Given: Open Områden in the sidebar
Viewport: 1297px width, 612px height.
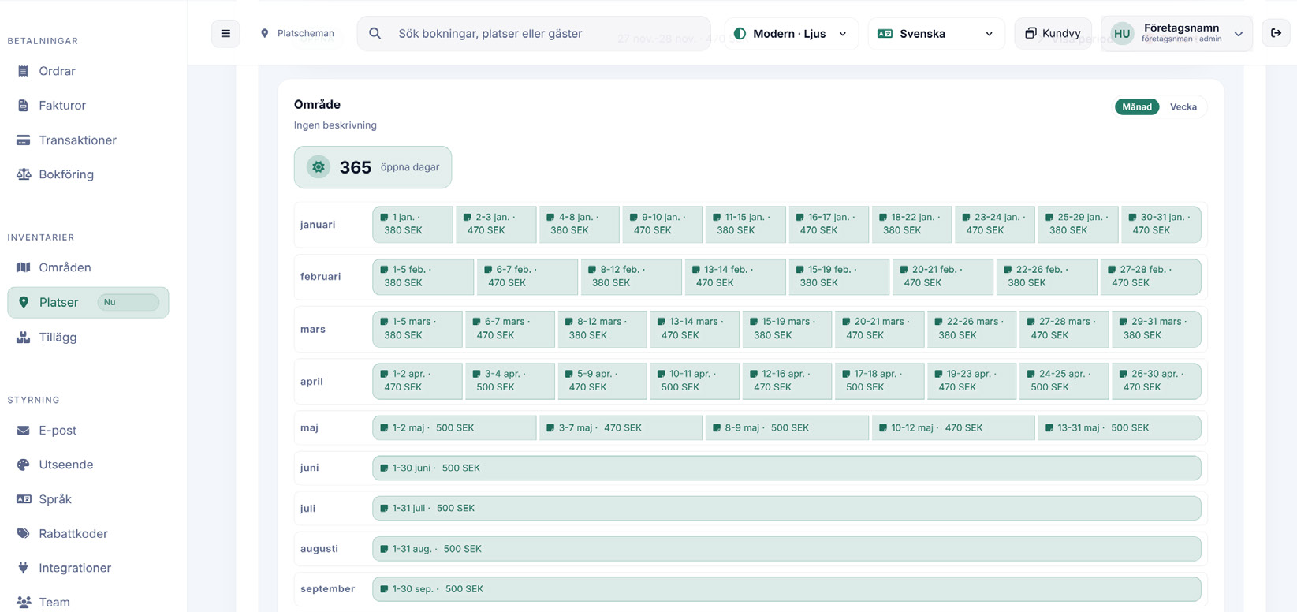Looking at the screenshot, I should [65, 267].
